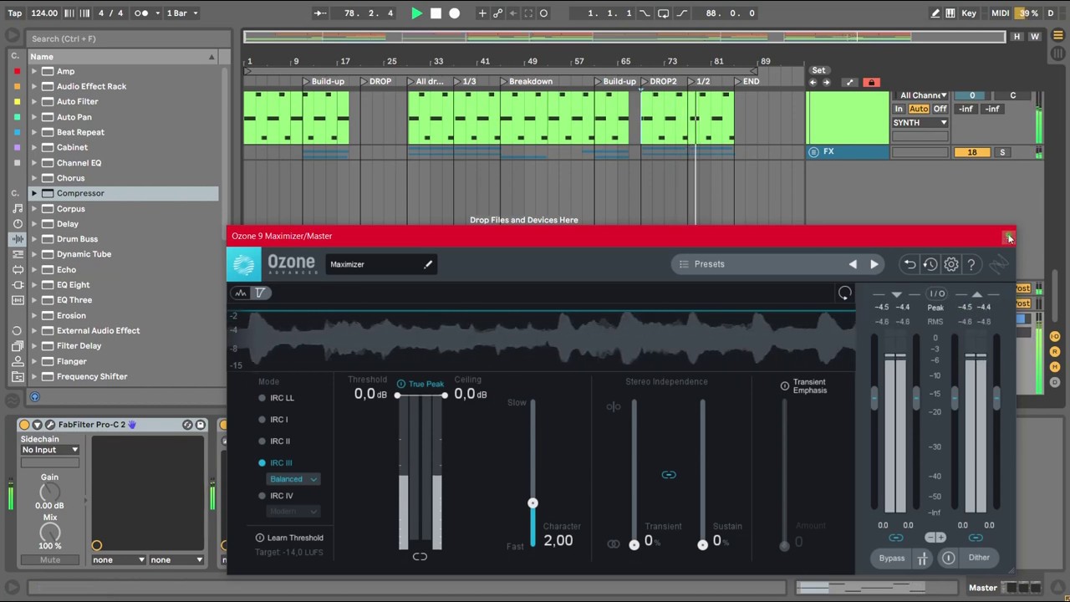The width and height of the screenshot is (1070, 602).
Task: Toggle Computer MIDI Keyboard icon
Action: point(950,13)
